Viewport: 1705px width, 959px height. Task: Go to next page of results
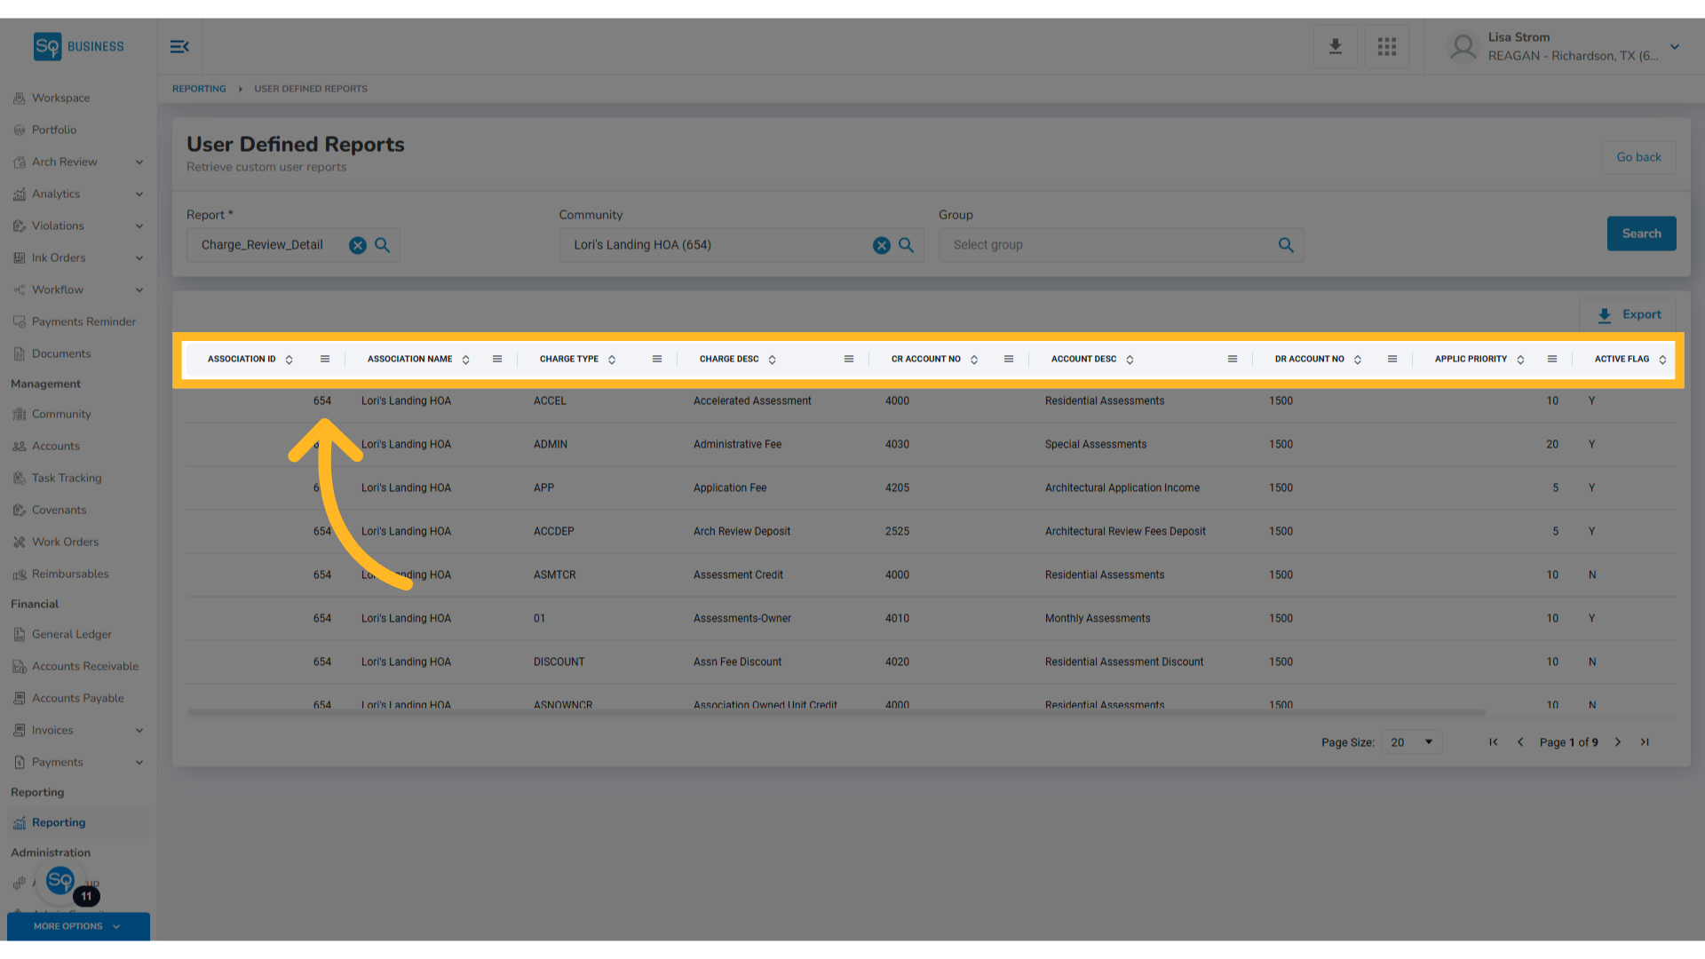point(1618,742)
